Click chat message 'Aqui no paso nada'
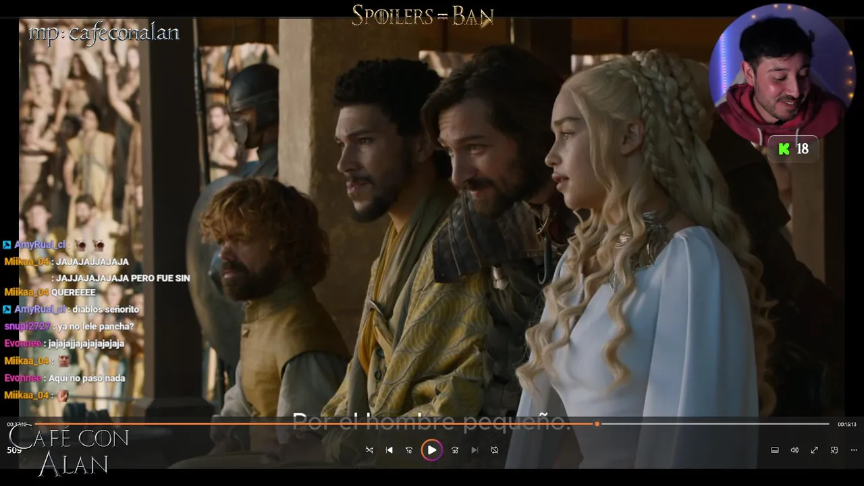The image size is (864, 486). [x=87, y=379]
